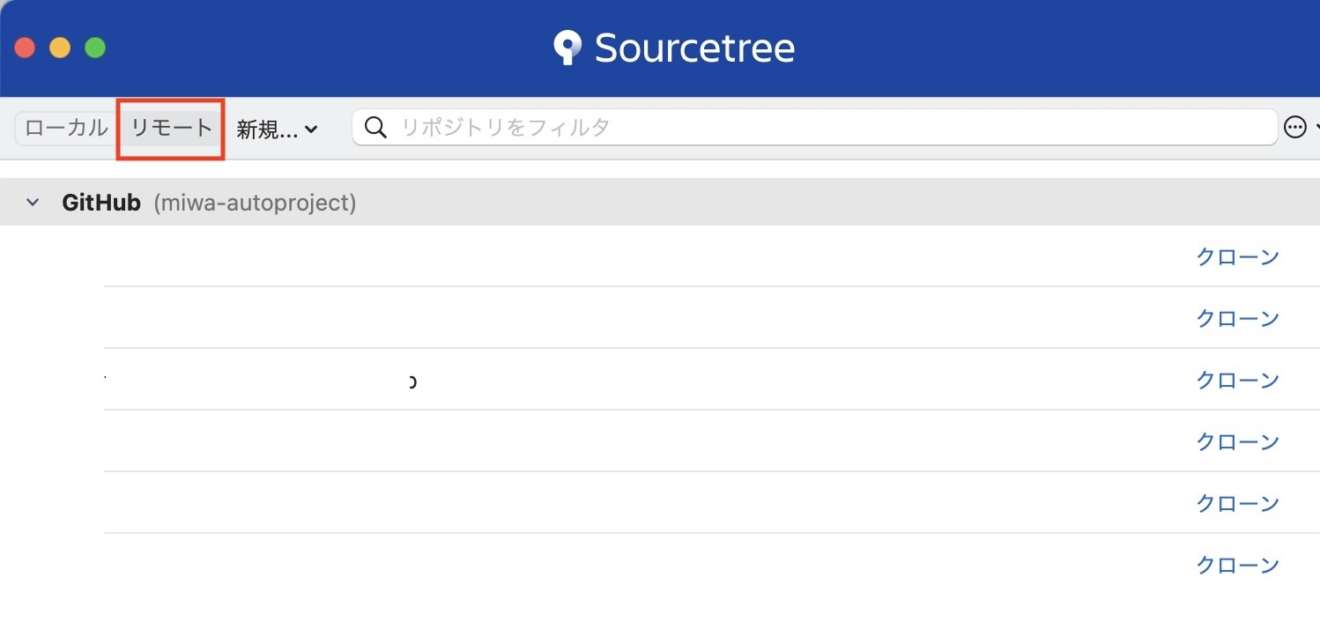Click the yellow minimize button of the window
This screenshot has width=1320, height=644.
pos(59,48)
